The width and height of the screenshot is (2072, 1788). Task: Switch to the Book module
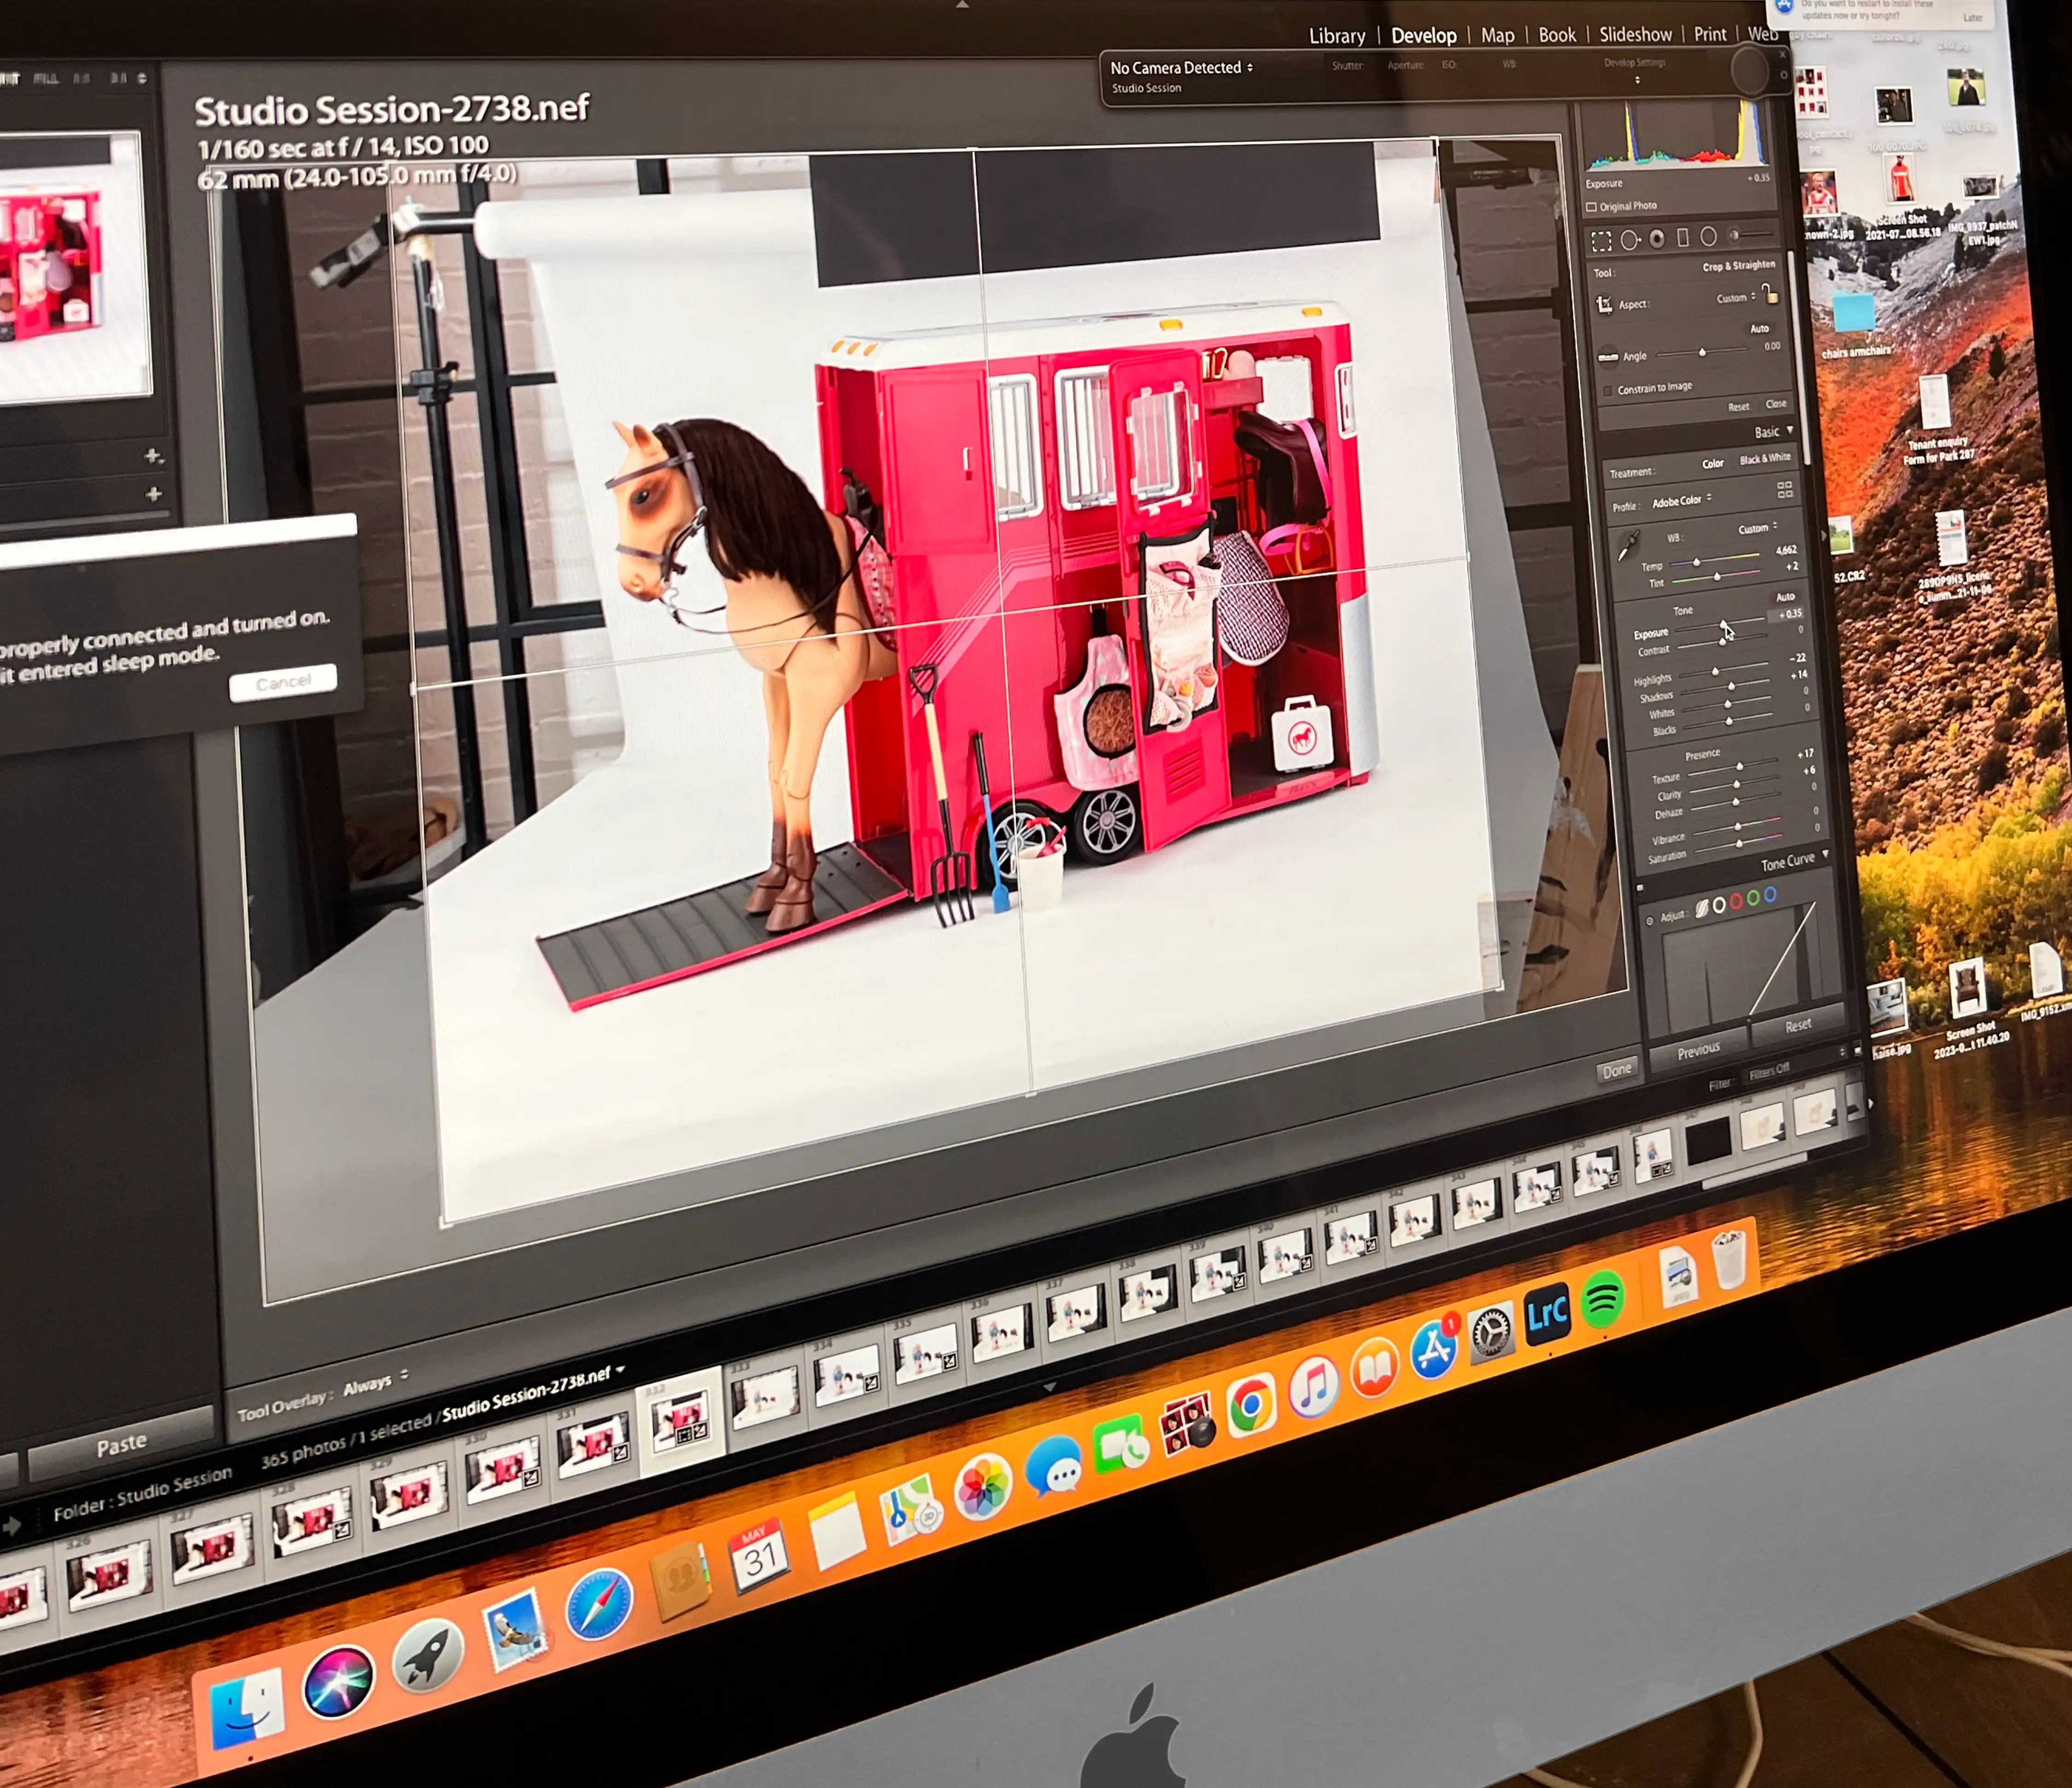1557,35
